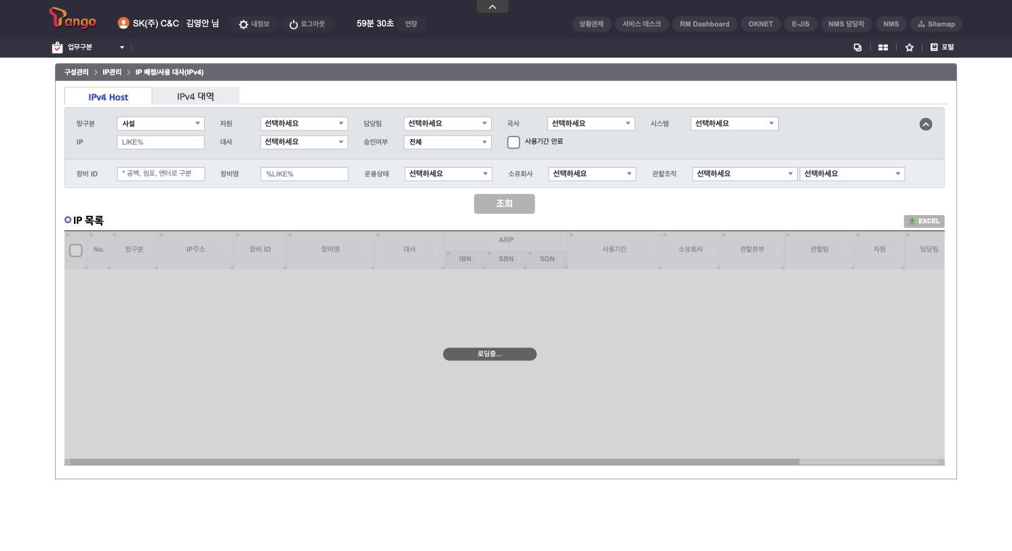The width and height of the screenshot is (1012, 551).
Task: Click the Pango logo
Action: point(73,19)
